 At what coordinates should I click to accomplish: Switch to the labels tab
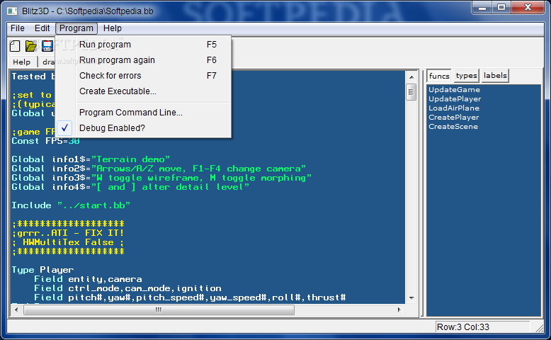point(495,76)
